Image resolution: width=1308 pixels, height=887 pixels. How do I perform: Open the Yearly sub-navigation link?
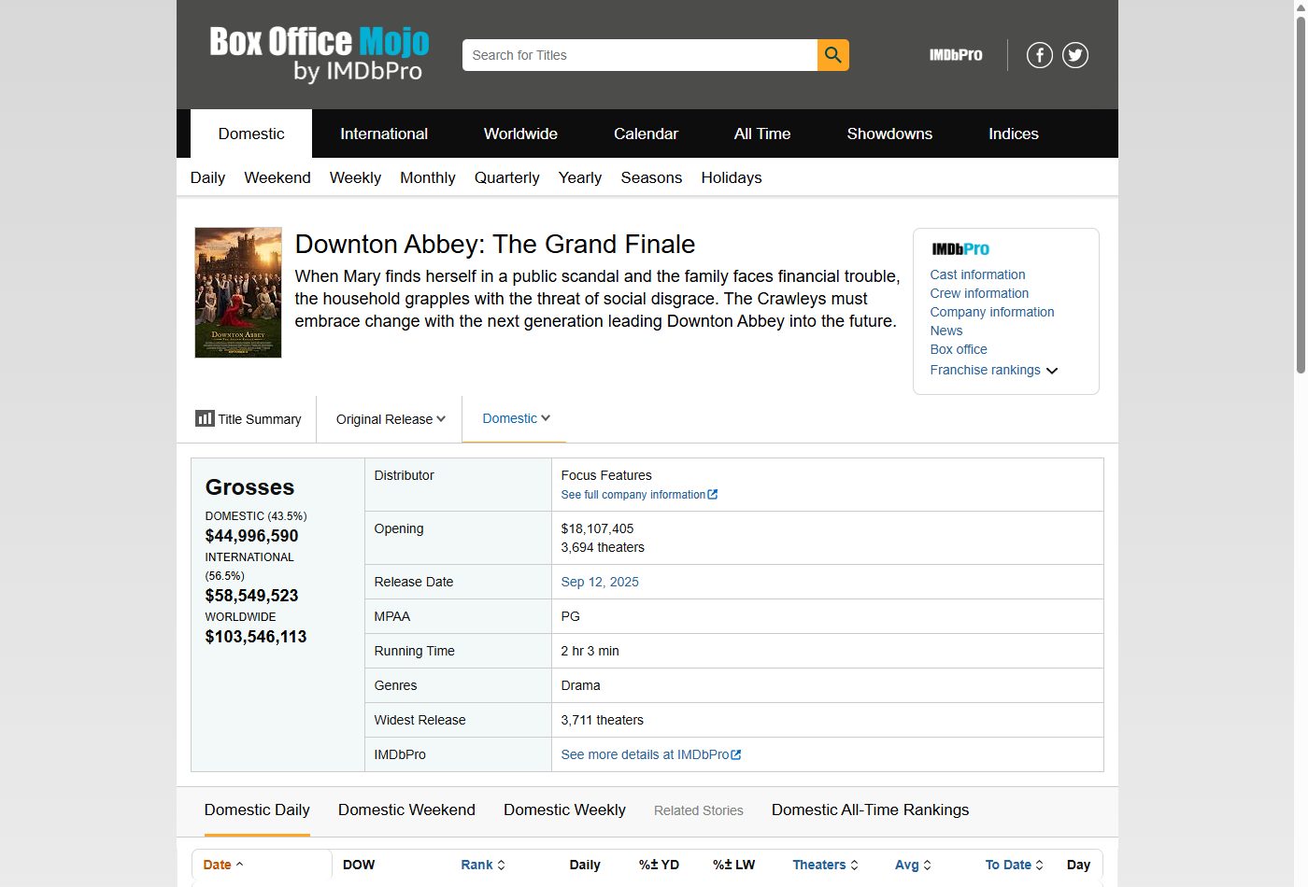580,177
